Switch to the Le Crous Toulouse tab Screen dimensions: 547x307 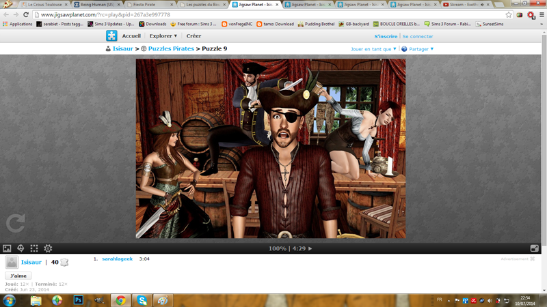pos(44,5)
